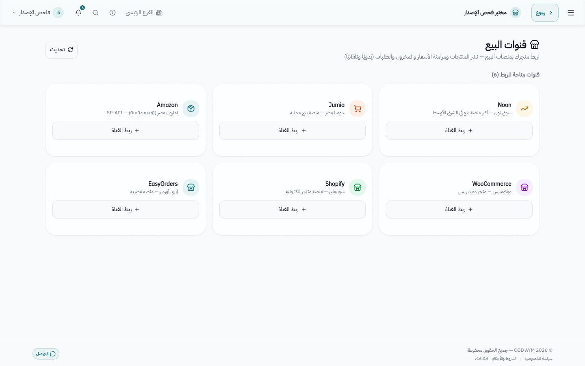Click the تحديث refresh button

click(x=61, y=50)
